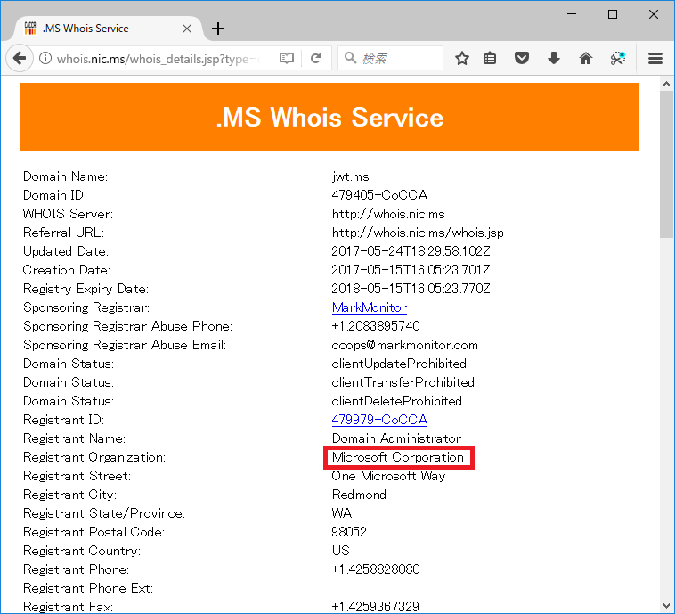Open a new tab with plus button
Image resolution: width=675 pixels, height=614 pixels.
[218, 29]
